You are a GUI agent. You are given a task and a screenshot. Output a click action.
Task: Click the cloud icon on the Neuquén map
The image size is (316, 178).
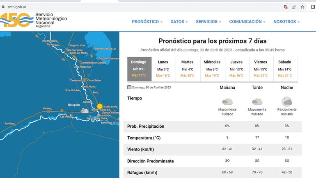click(x=84, y=110)
